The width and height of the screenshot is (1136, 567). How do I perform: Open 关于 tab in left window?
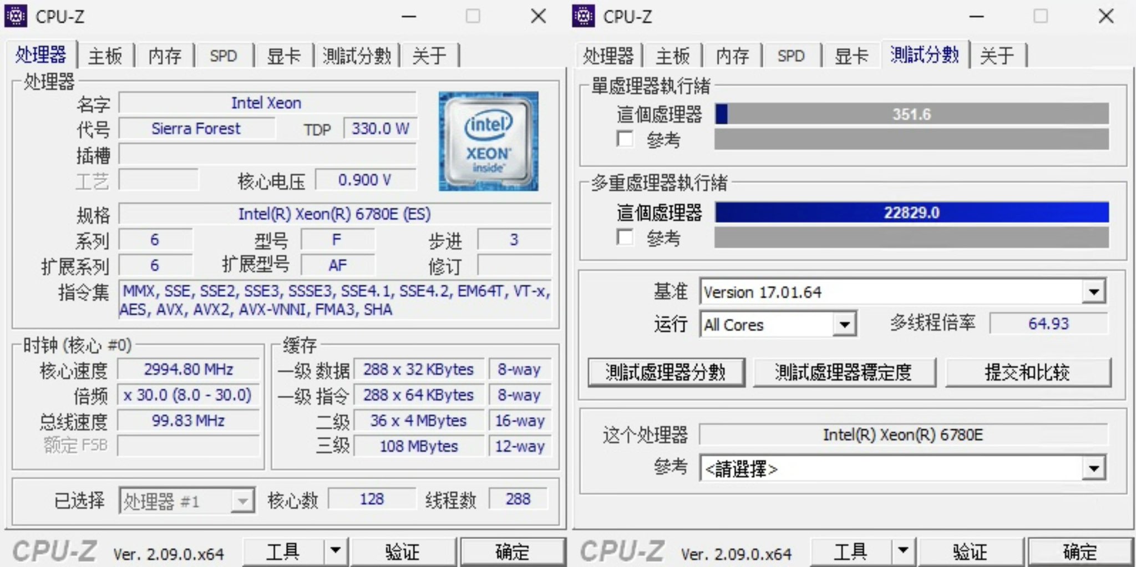click(429, 56)
